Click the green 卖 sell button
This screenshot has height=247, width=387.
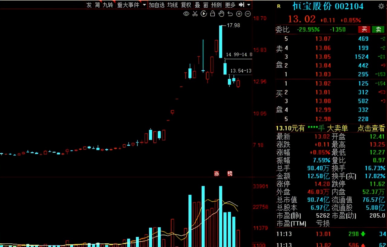coord(378,29)
